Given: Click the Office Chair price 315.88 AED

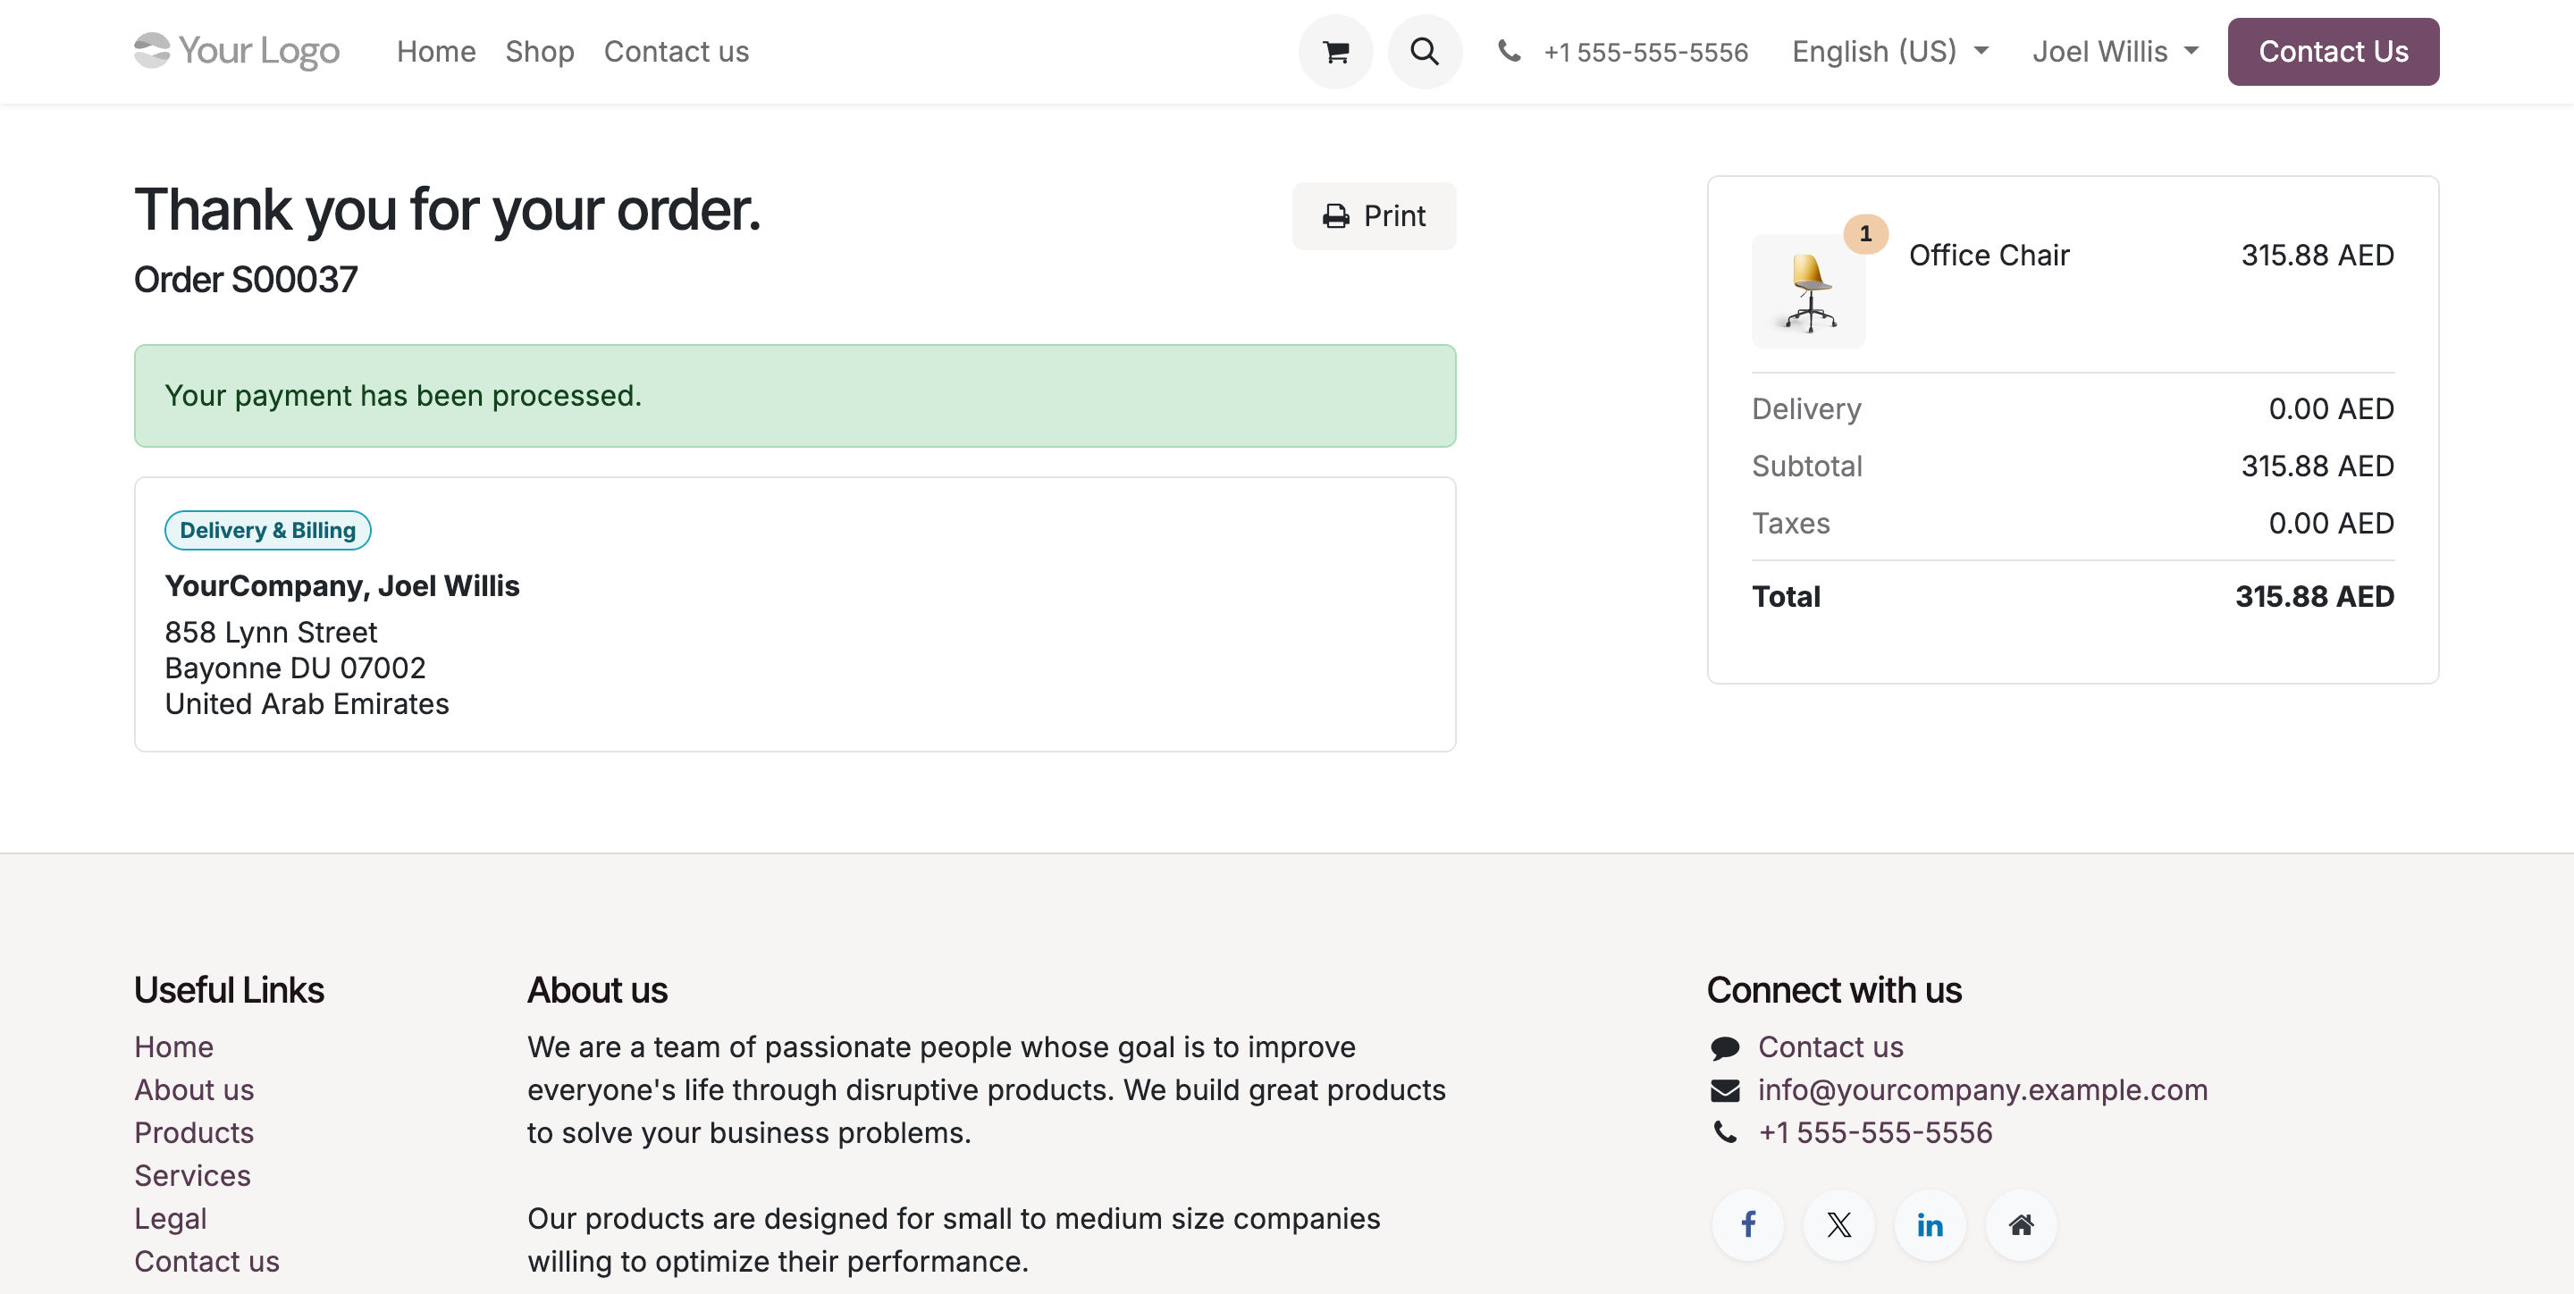Looking at the screenshot, I should coord(2317,255).
